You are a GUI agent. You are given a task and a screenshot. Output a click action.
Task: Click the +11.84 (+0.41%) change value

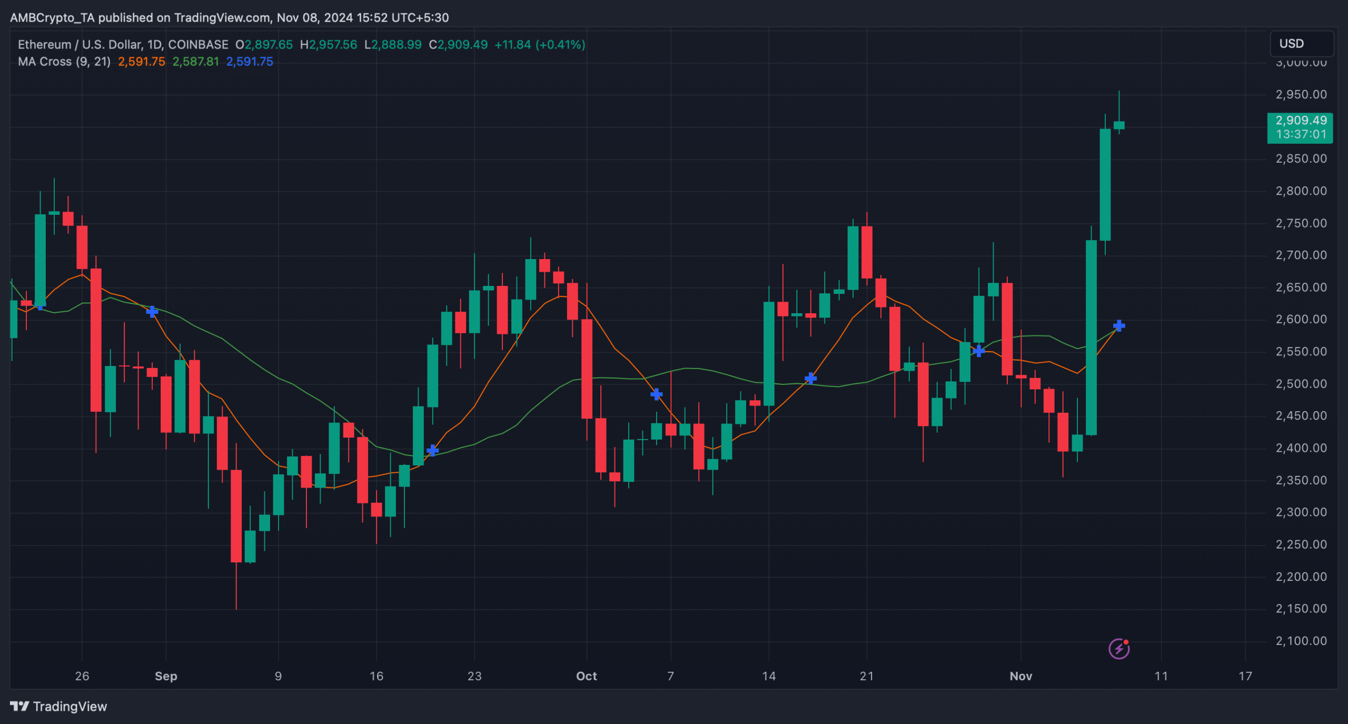540,45
